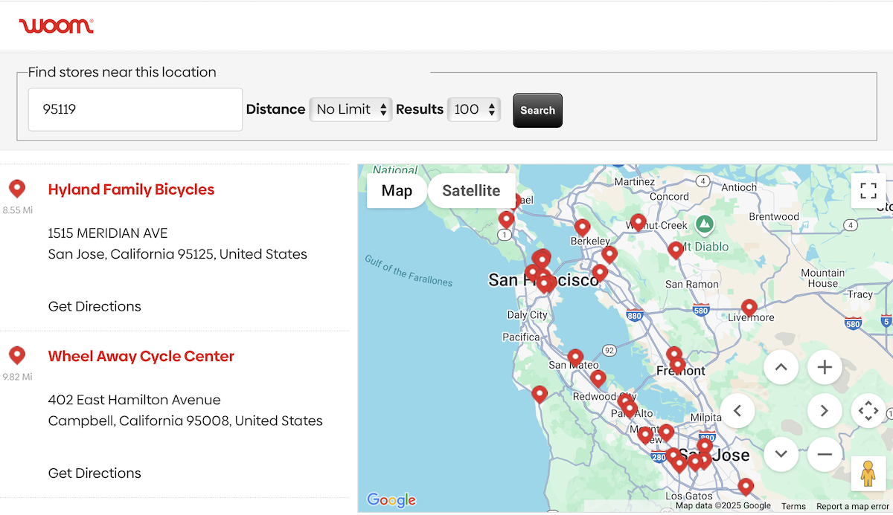Pan the map left
Image resolution: width=893 pixels, height=515 pixels.
(x=737, y=410)
